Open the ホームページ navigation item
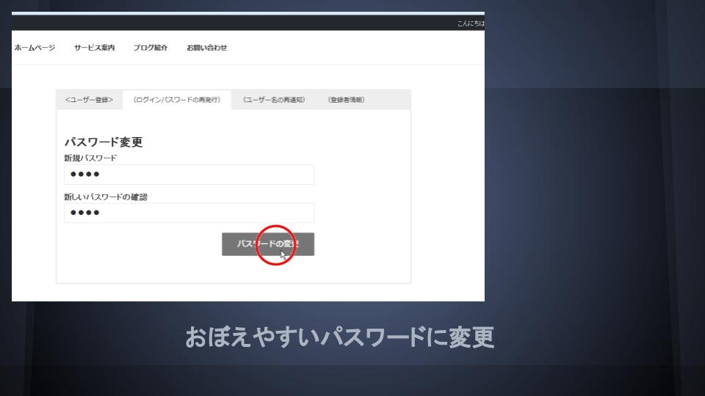Image resolution: width=705 pixels, height=396 pixels. [35, 48]
